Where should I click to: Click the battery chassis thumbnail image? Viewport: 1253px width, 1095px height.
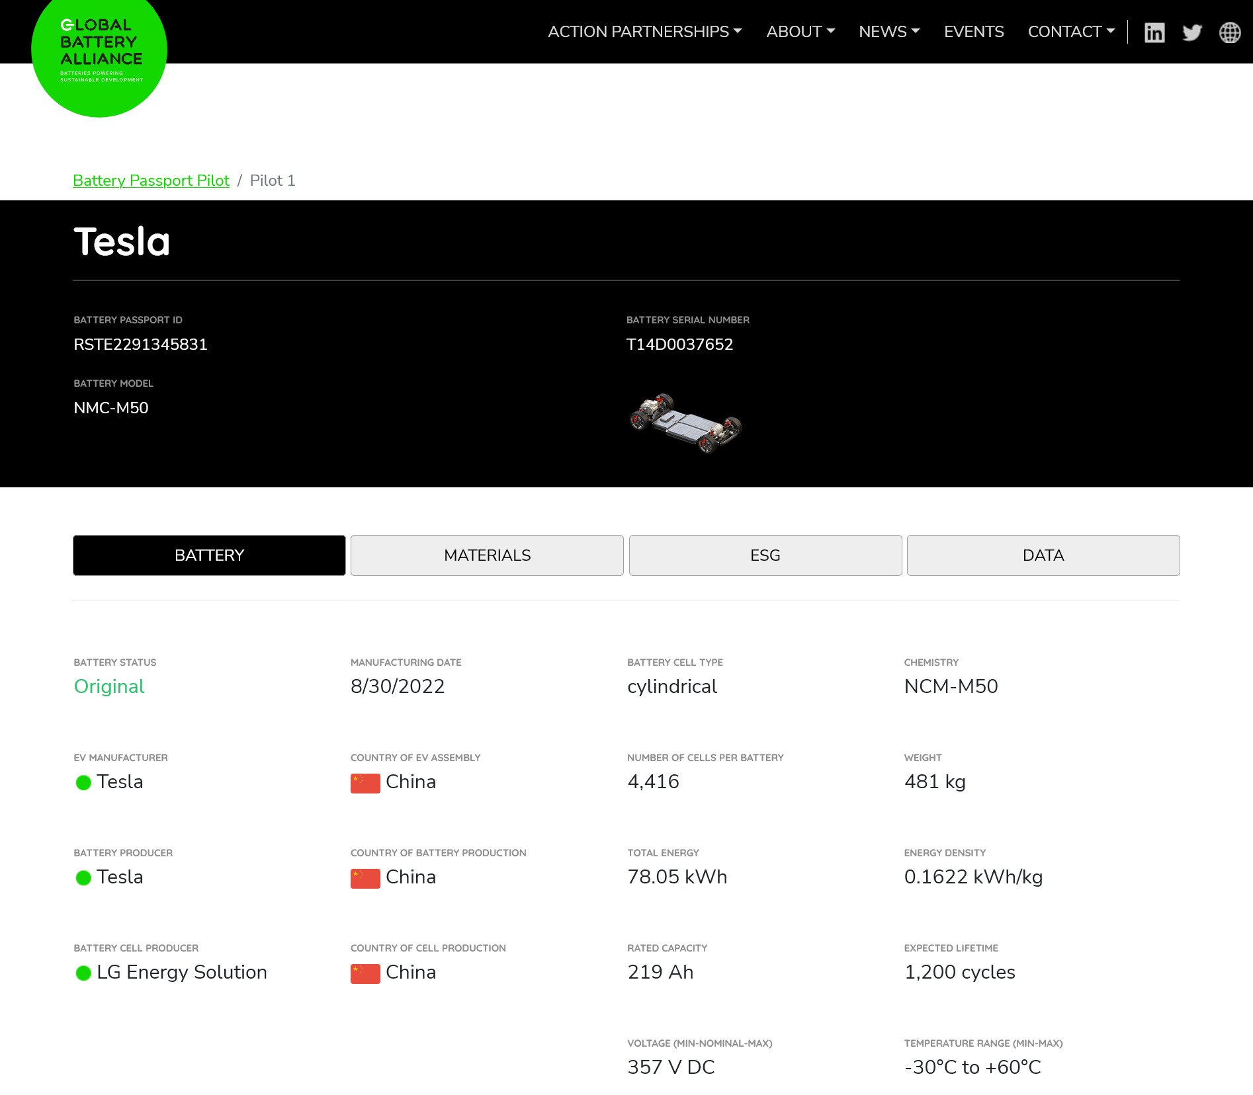pos(685,423)
